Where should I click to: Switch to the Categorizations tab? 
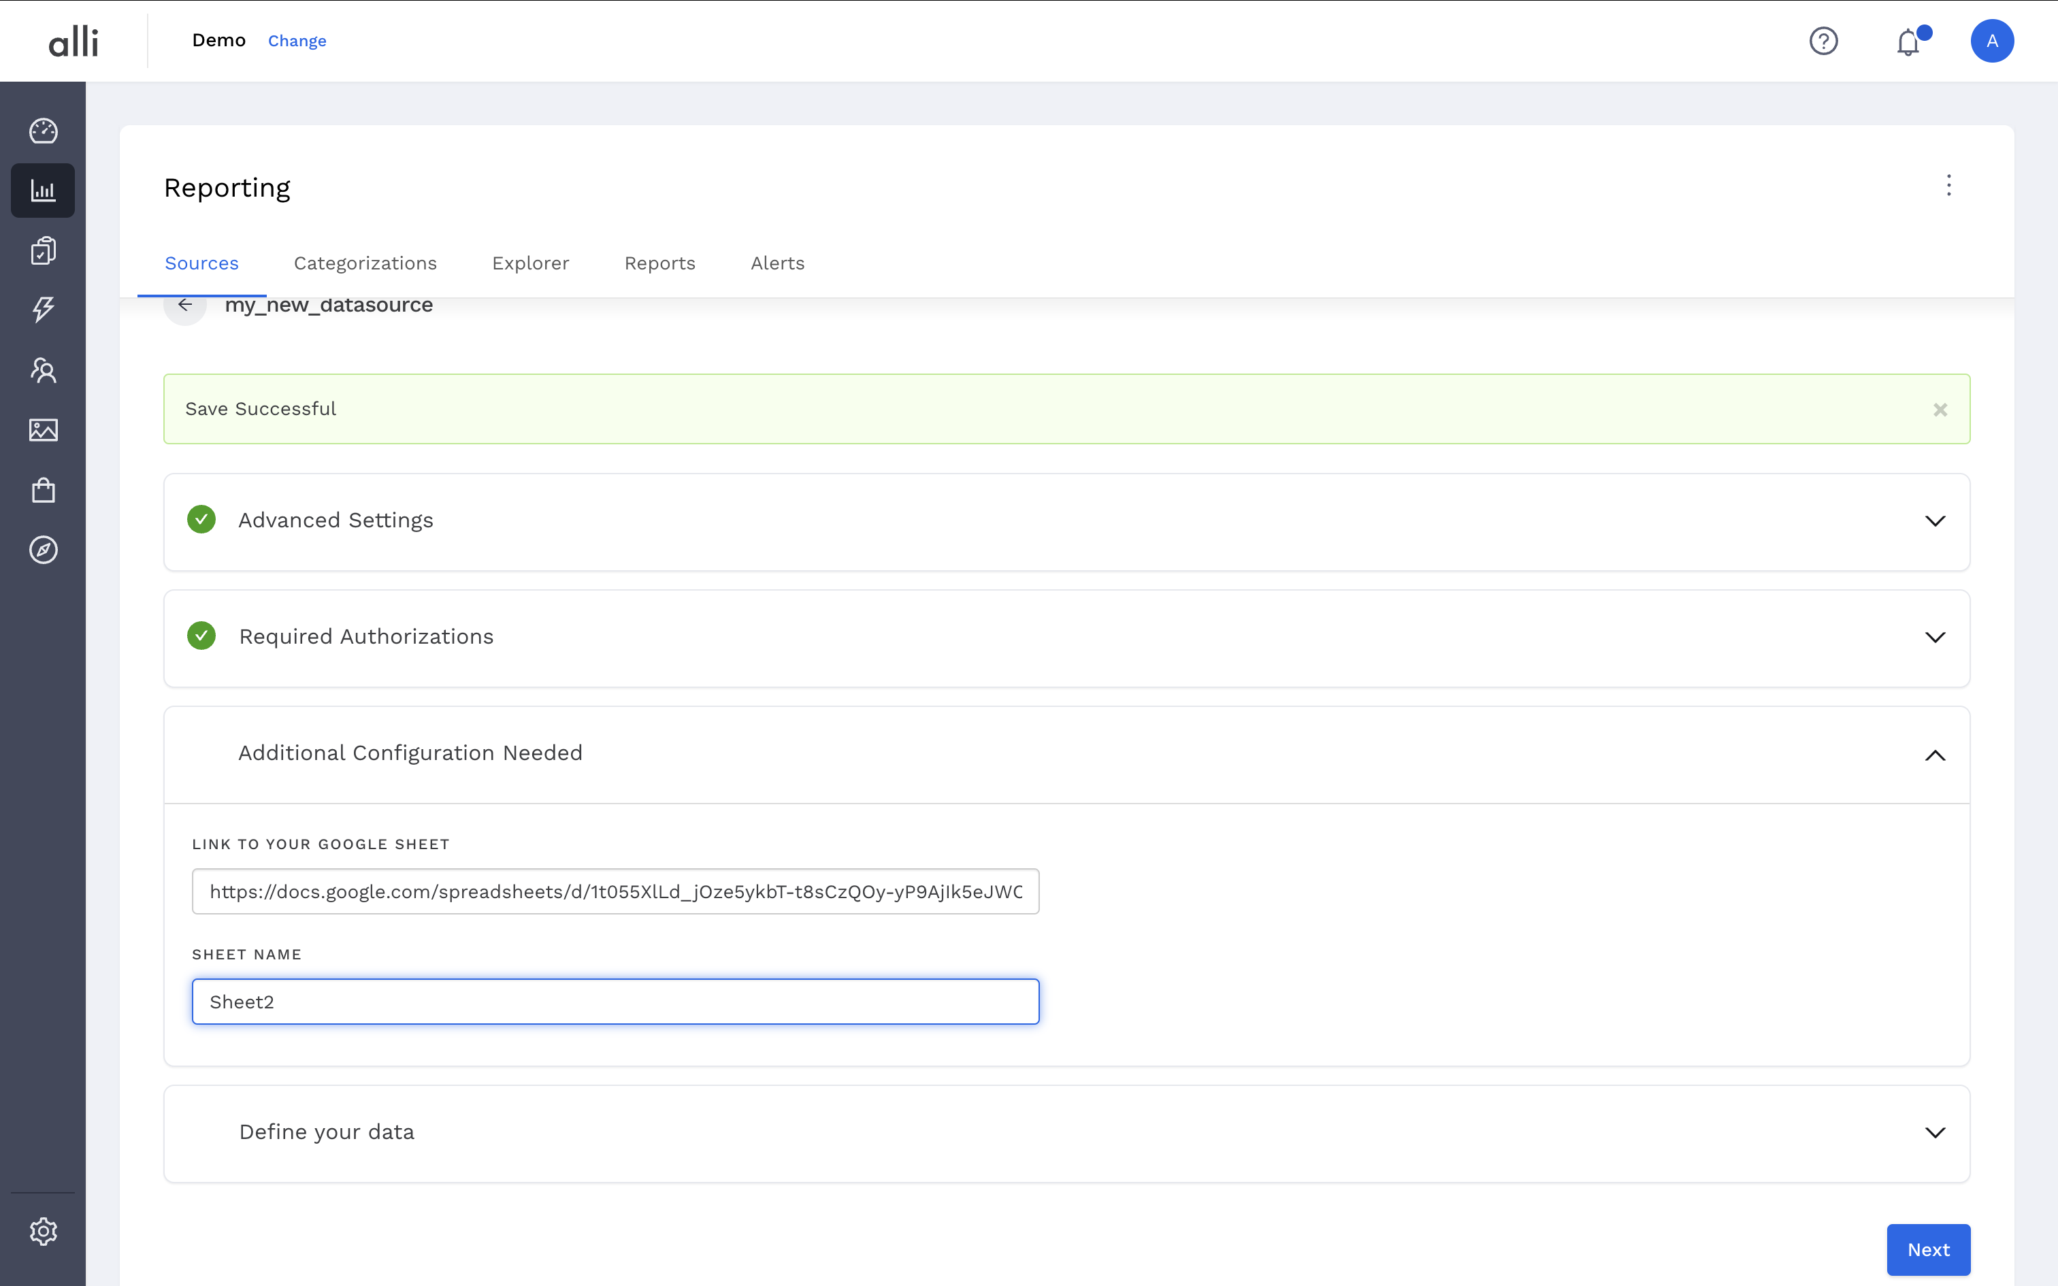tap(365, 264)
